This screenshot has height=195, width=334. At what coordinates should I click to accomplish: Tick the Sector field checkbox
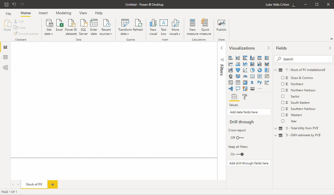283,96
